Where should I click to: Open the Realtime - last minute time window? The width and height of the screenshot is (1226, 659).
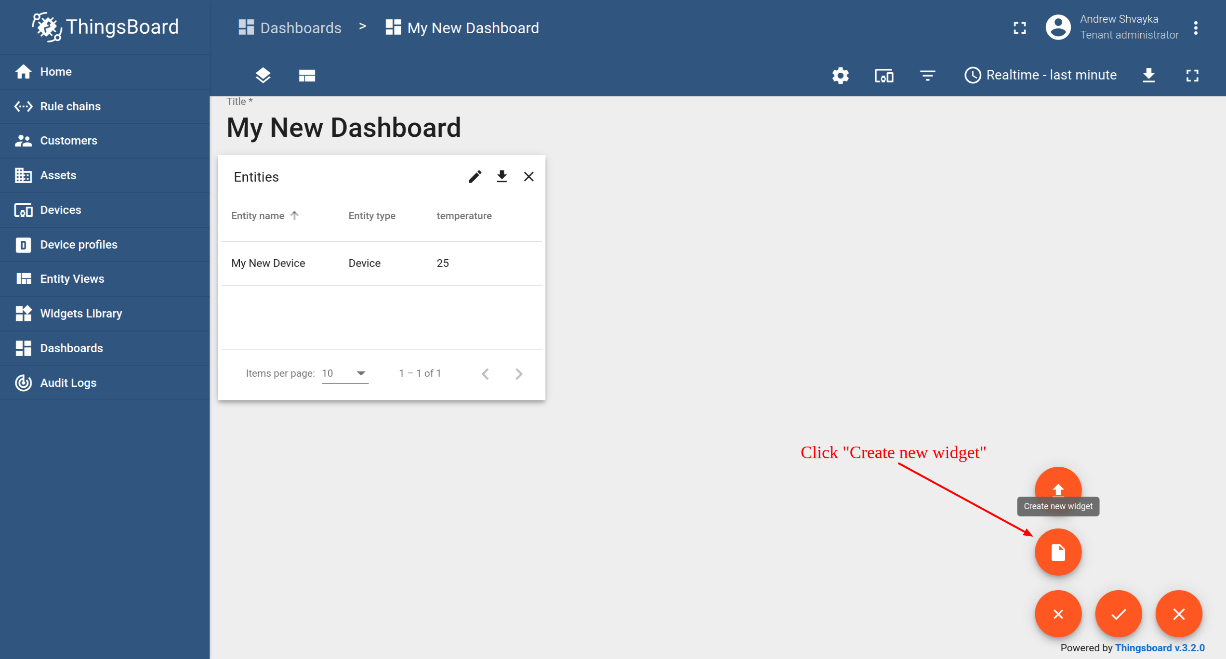tap(1040, 75)
